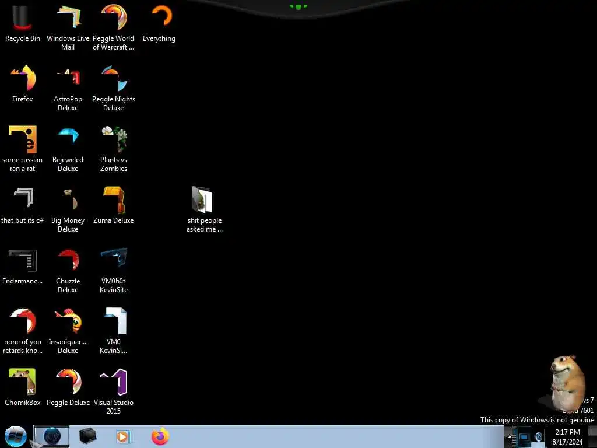This screenshot has width=597, height=448.
Task: Select Zuma Deluxe desktop icon
Action: (114, 205)
